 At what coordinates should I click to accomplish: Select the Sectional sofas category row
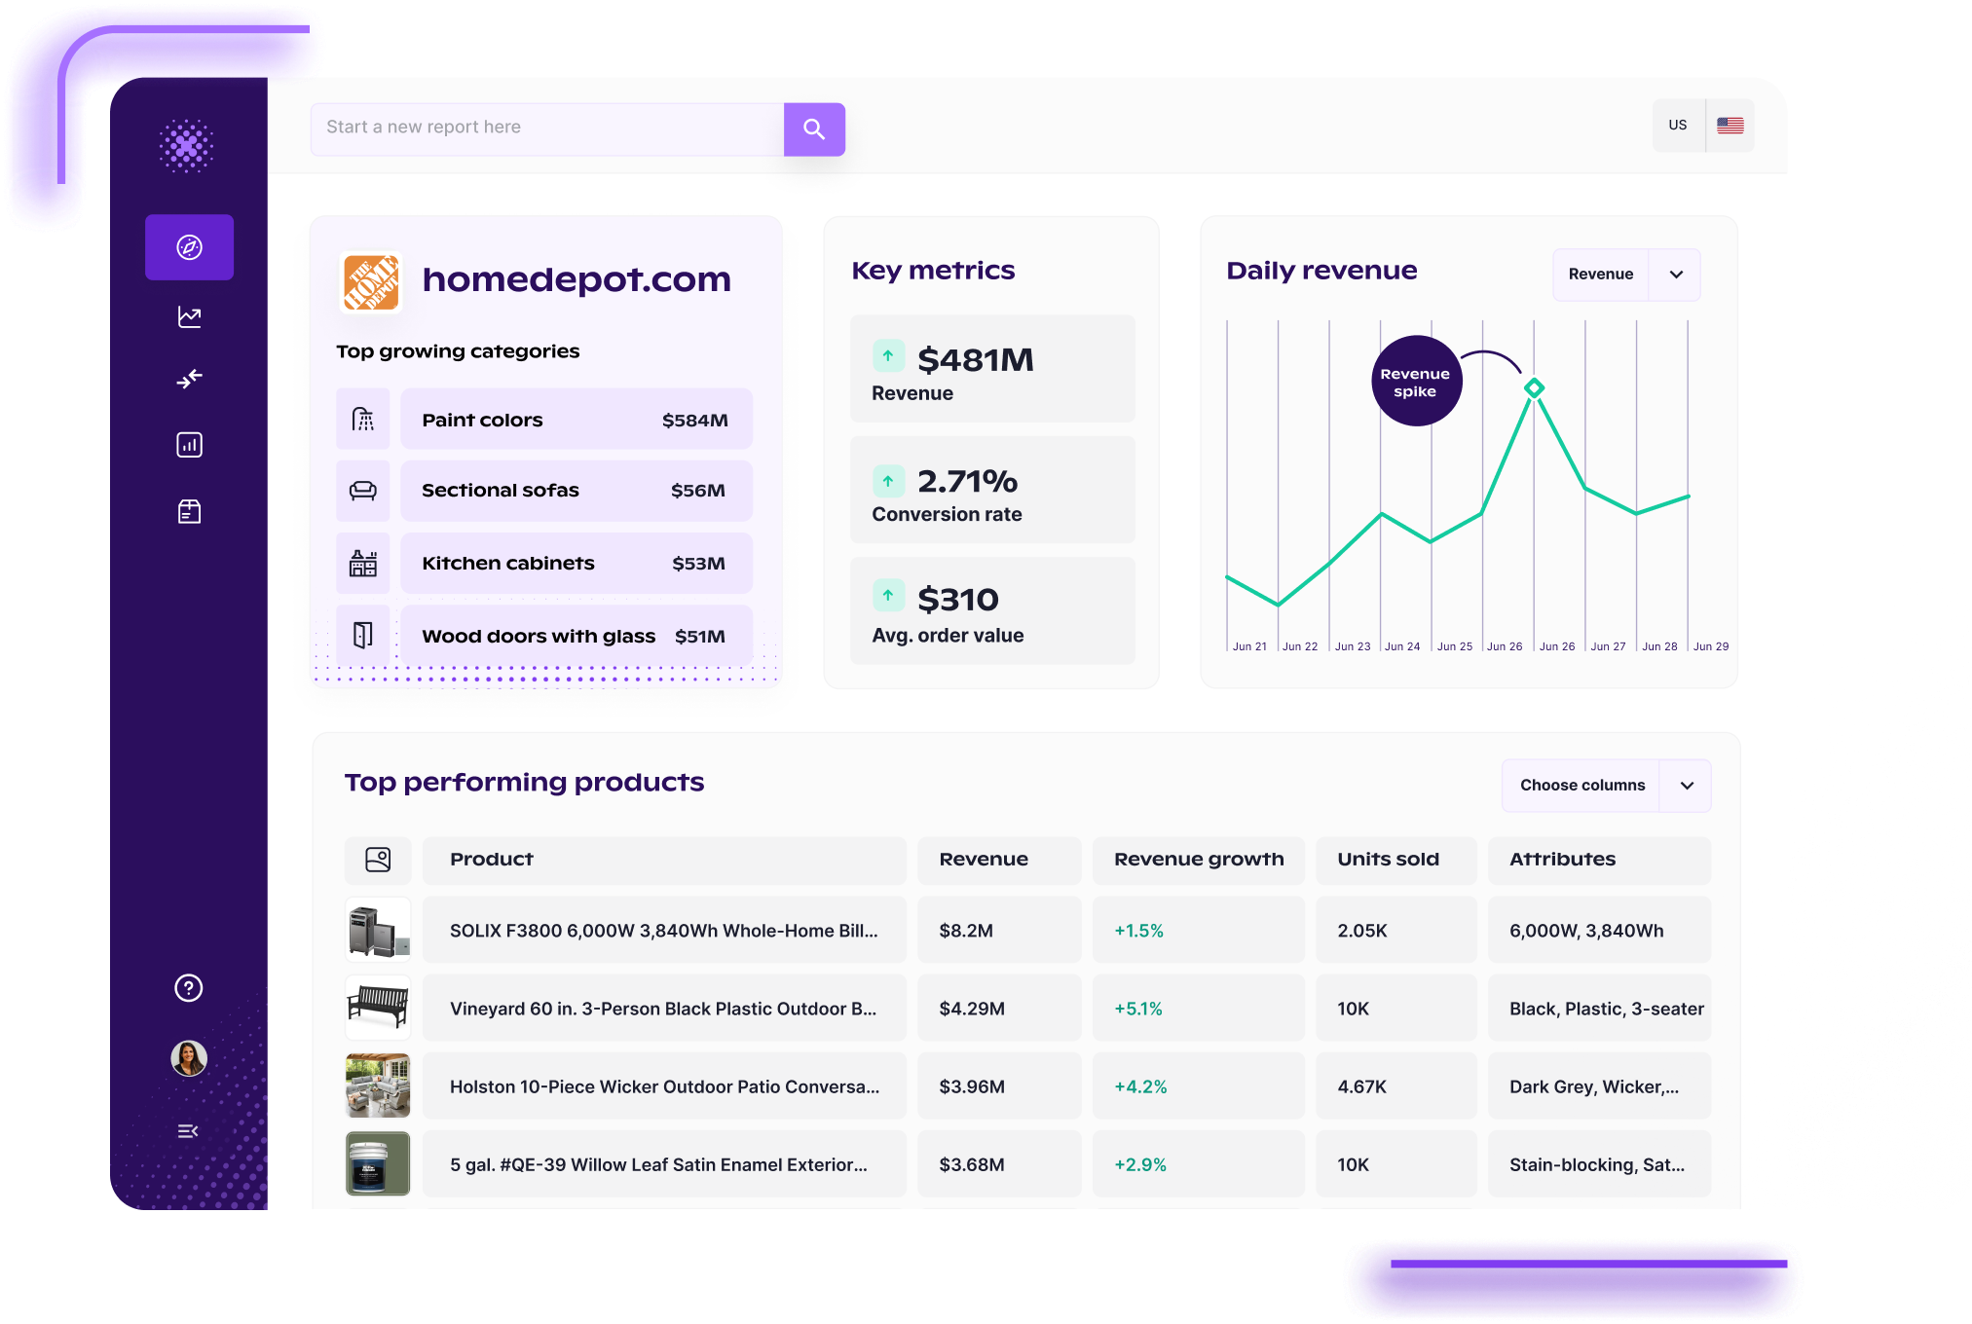point(577,491)
